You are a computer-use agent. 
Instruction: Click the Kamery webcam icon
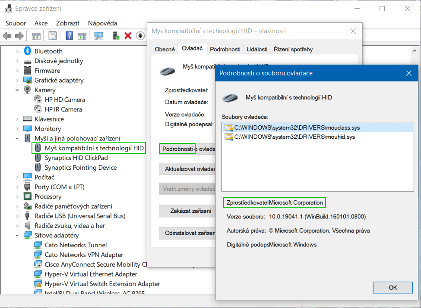[x=27, y=90]
